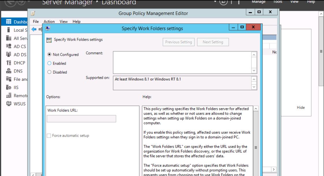The height and width of the screenshot is (176, 324).
Task: Select the Not Configured radio button
Action: (49, 55)
